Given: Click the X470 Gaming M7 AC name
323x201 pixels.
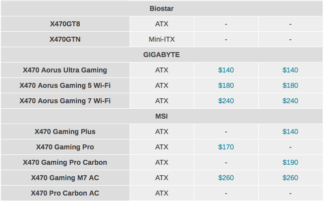Looking at the screenshot, I should pos(65,178).
